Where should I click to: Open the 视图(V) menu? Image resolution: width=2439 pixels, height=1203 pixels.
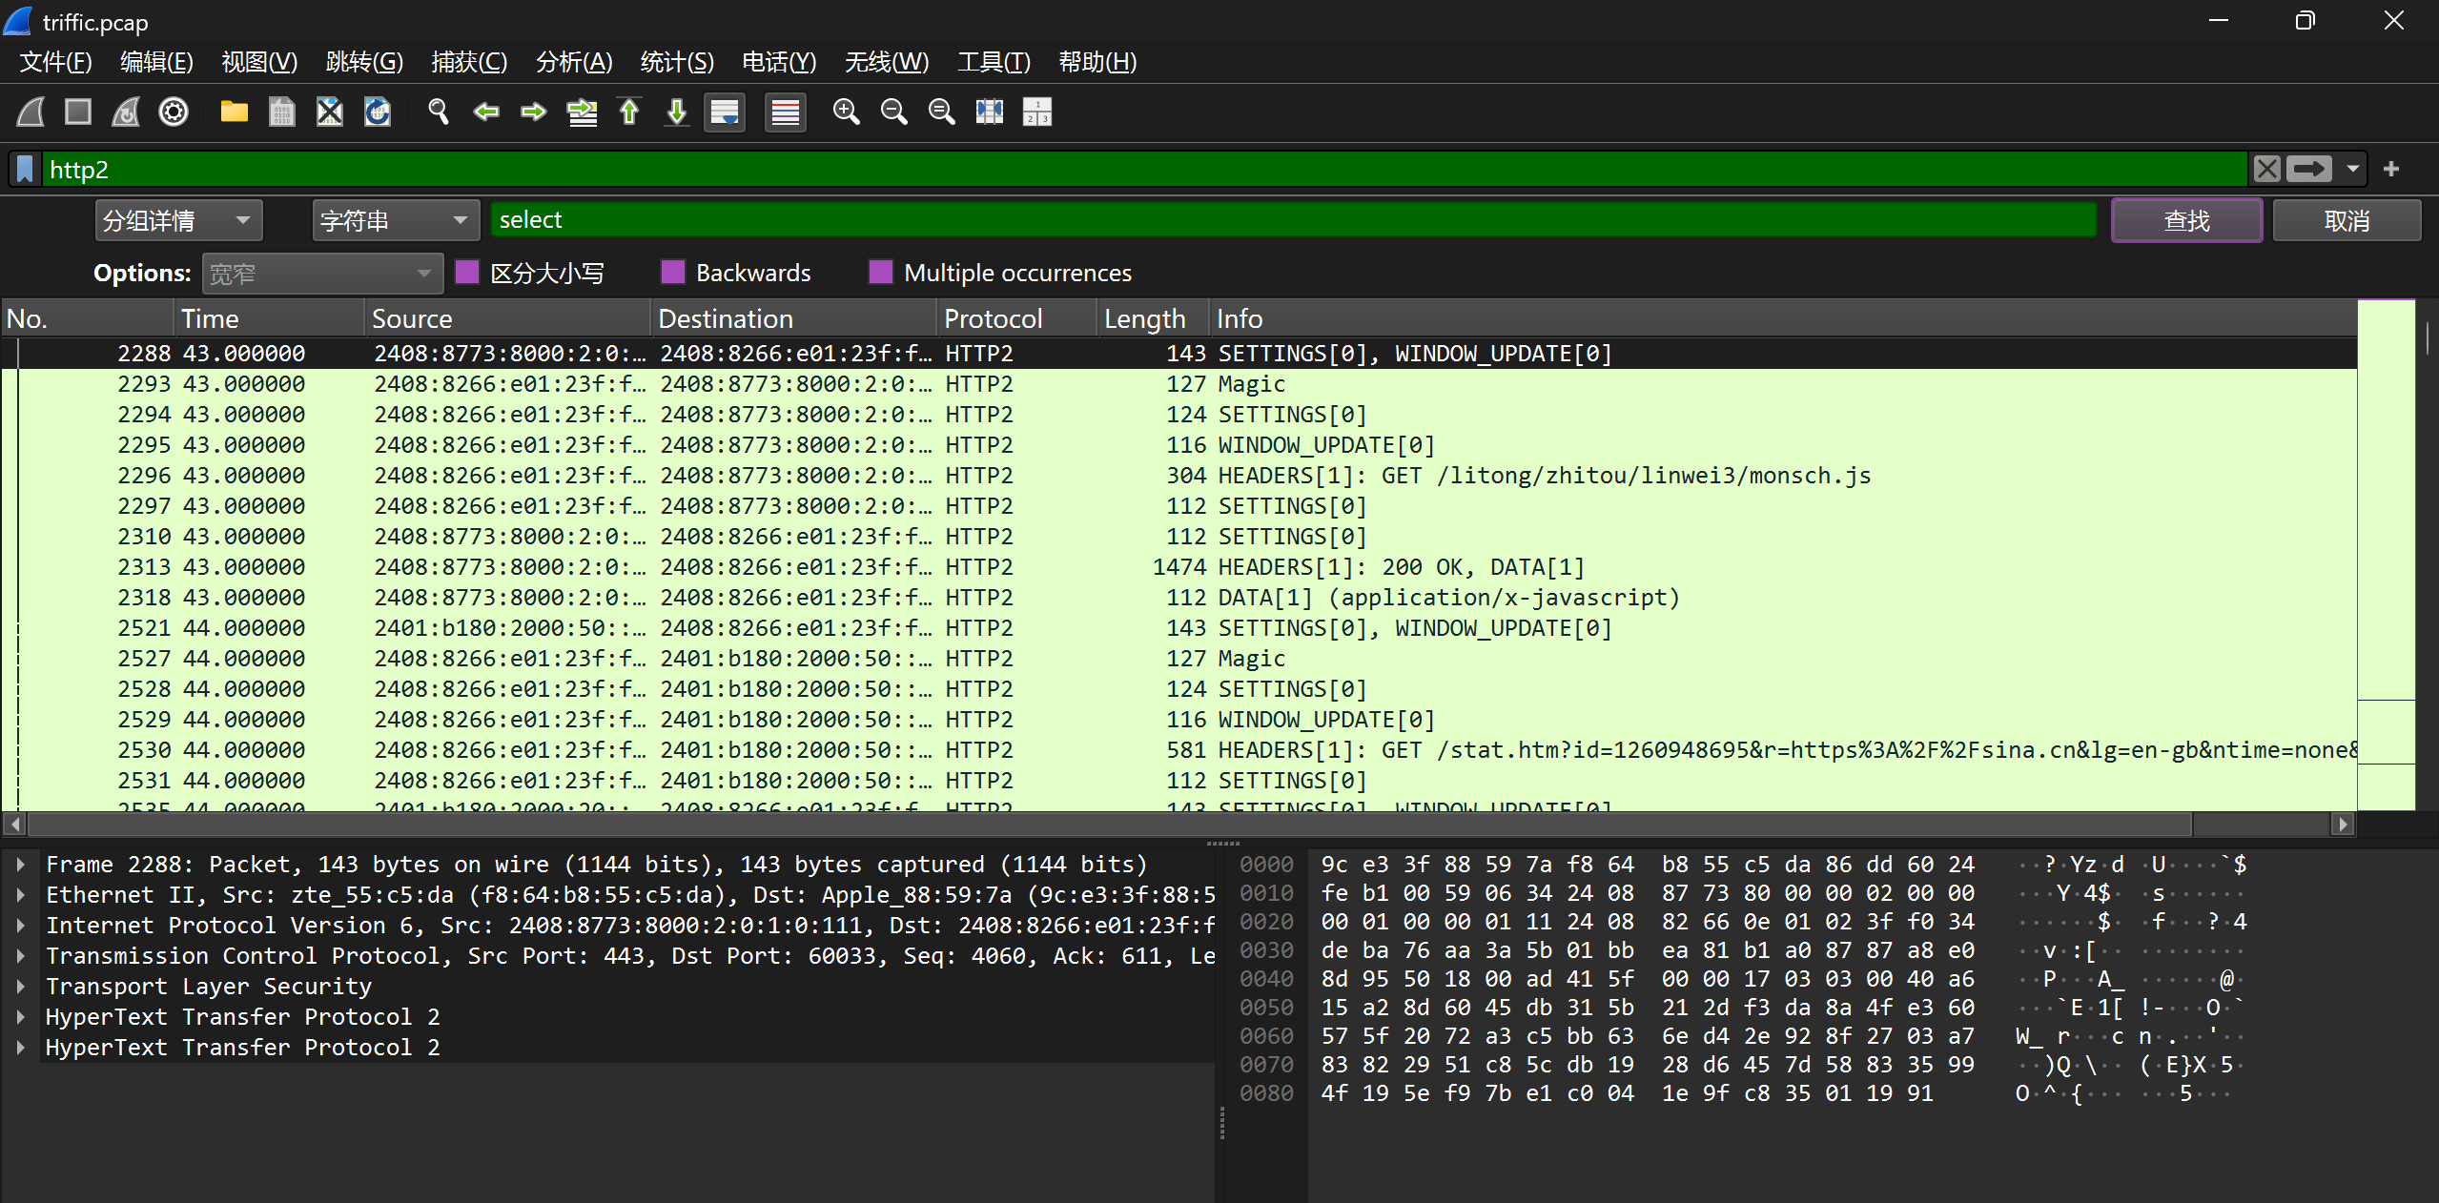pos(259,62)
